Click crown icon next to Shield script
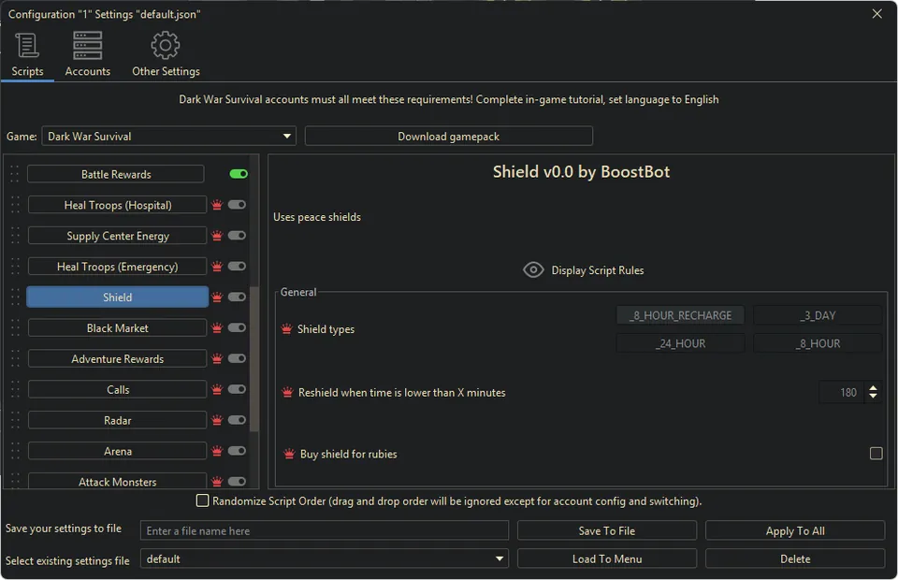 click(217, 297)
